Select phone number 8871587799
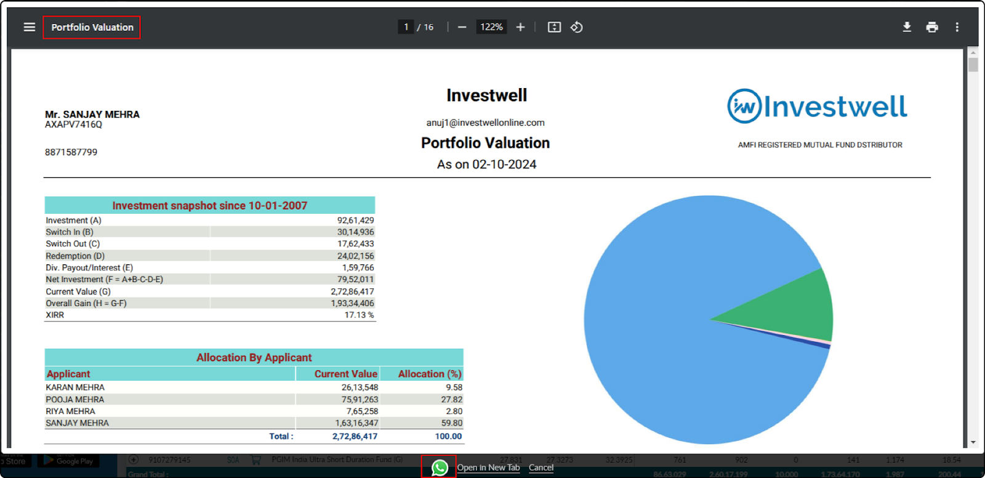Viewport: 985px width, 478px height. coord(71,152)
